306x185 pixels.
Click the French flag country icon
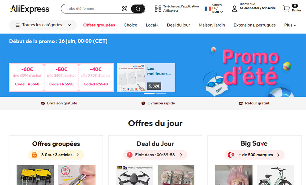click(x=208, y=9)
